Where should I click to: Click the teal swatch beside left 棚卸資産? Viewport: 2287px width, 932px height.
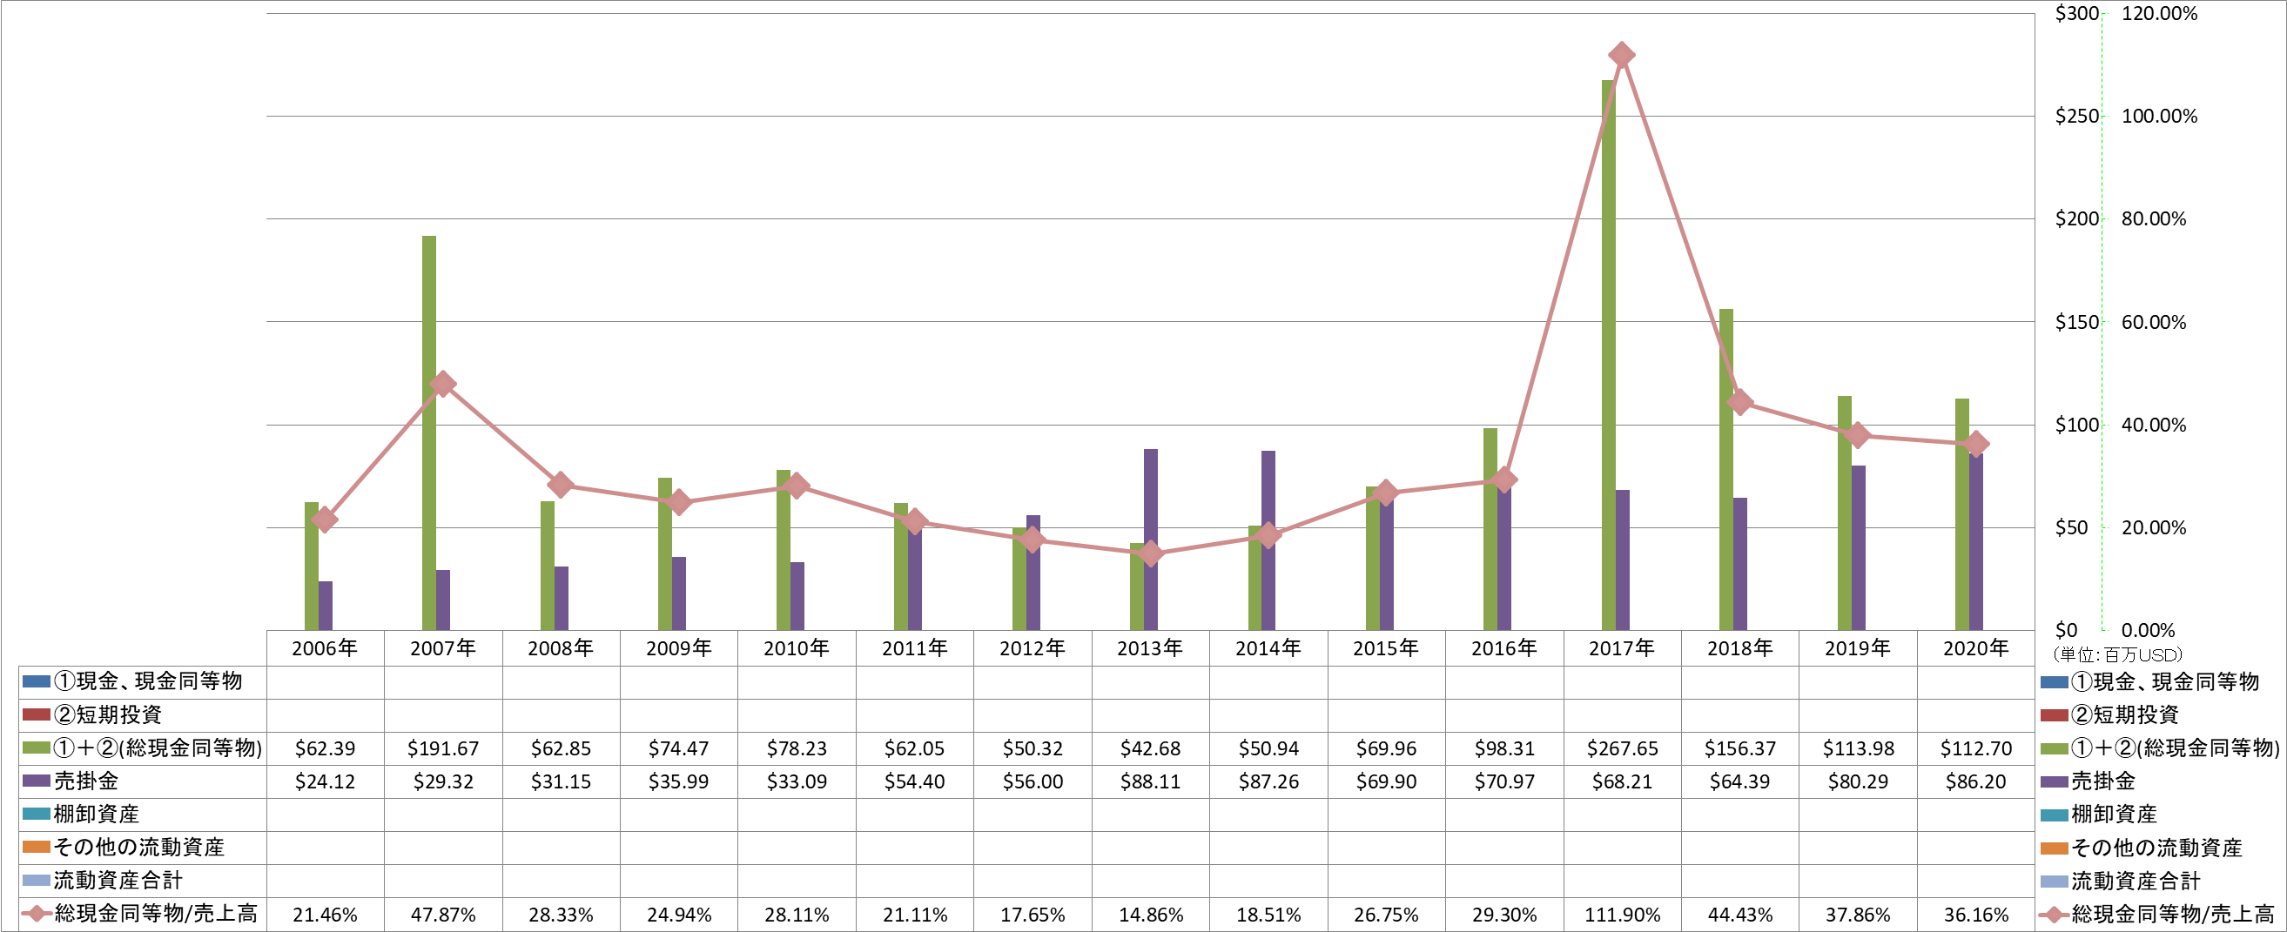pos(37,813)
